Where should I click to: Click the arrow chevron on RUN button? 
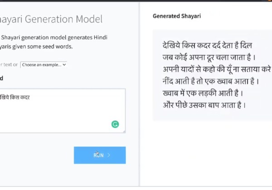coord(109,155)
